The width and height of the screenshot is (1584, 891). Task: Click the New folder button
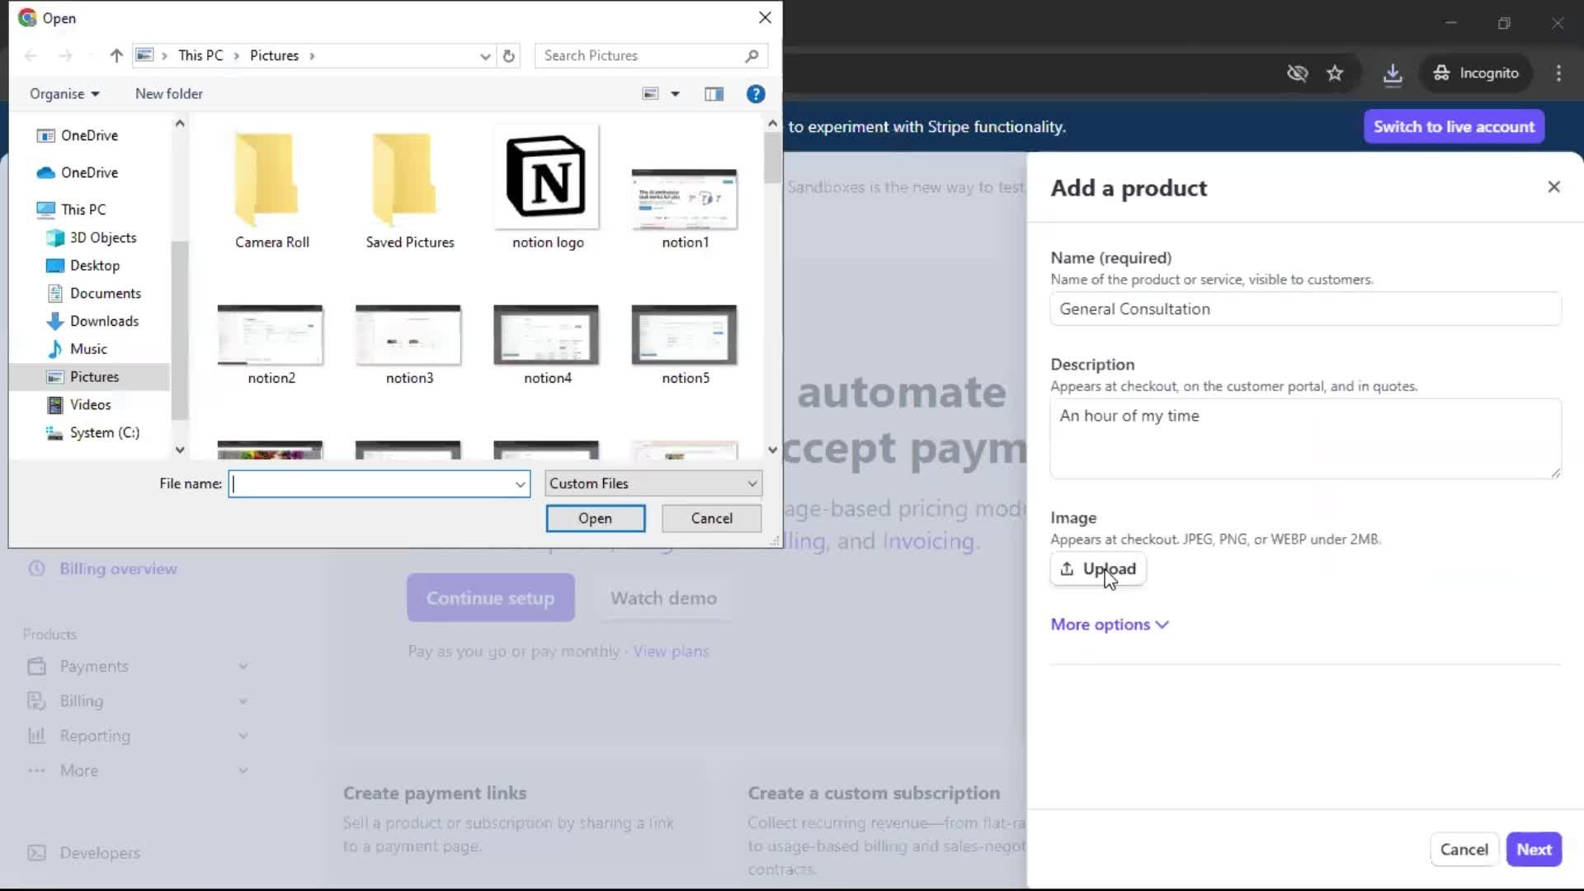[168, 94]
